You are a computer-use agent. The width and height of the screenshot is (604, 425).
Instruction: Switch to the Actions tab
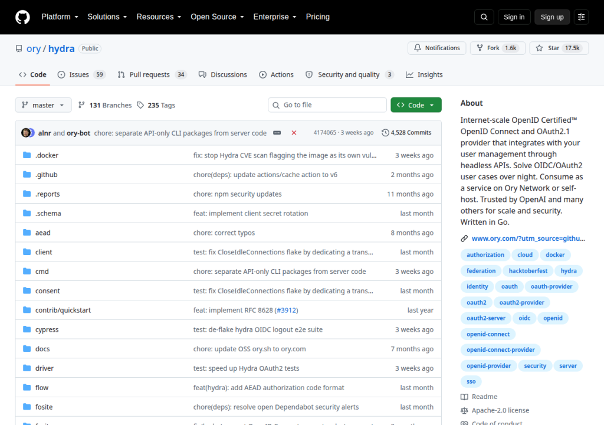276,75
